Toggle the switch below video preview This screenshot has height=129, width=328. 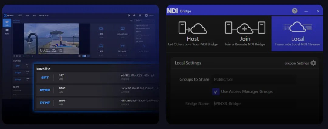click(84, 56)
